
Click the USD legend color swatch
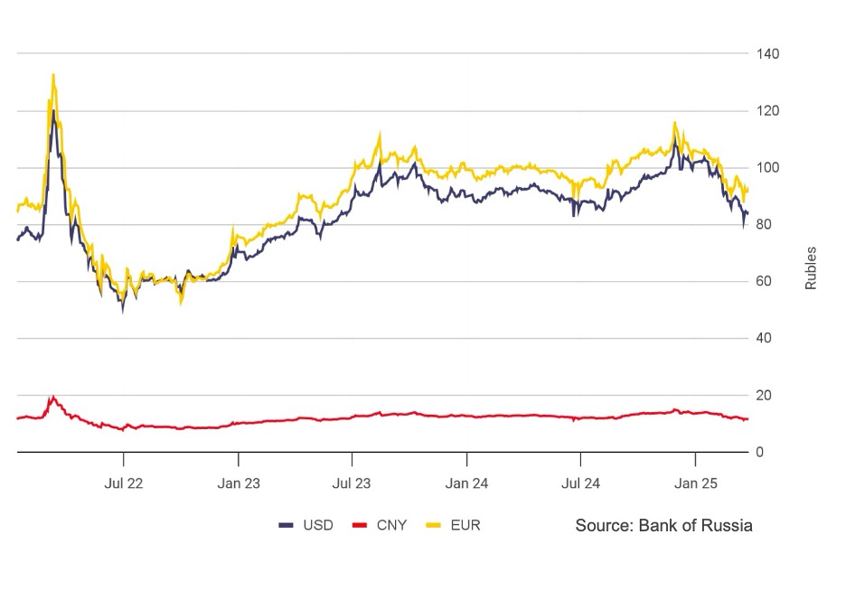[x=287, y=525]
